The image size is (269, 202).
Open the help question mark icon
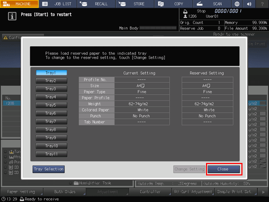point(262,4)
